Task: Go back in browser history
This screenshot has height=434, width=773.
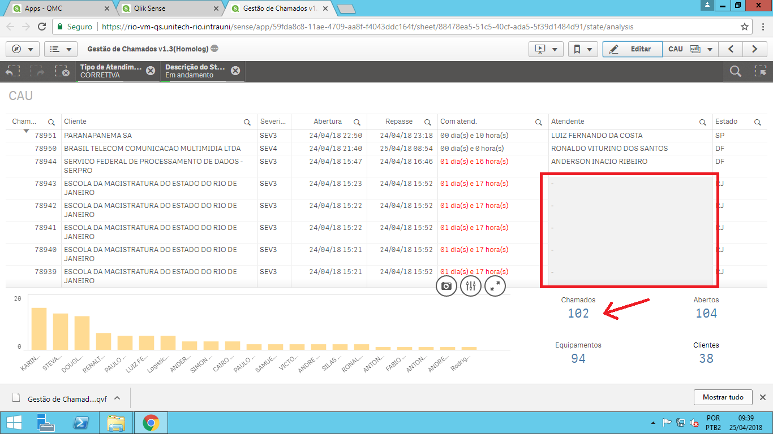Action: pyautogui.click(x=10, y=27)
